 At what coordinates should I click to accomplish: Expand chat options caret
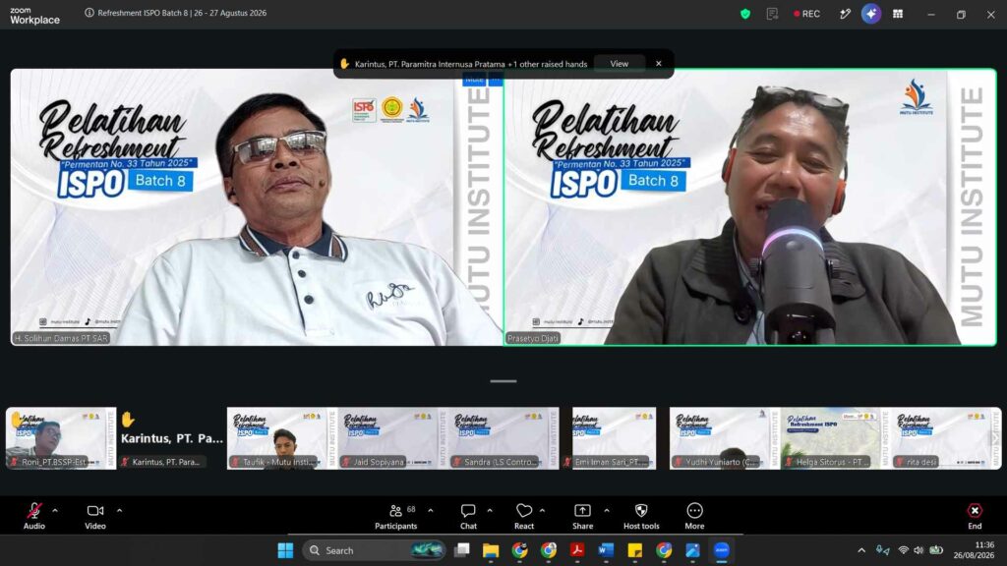click(x=490, y=511)
